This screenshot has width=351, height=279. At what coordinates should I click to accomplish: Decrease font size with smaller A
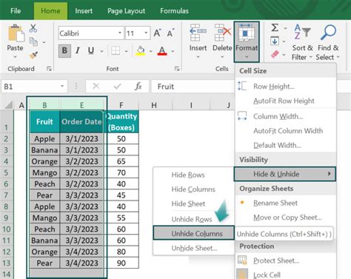170,33
